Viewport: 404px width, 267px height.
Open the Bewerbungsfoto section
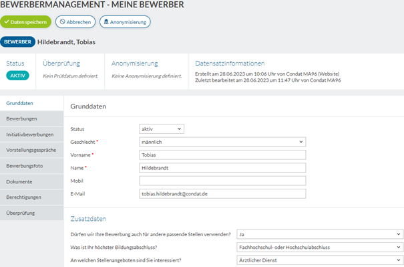click(31, 166)
